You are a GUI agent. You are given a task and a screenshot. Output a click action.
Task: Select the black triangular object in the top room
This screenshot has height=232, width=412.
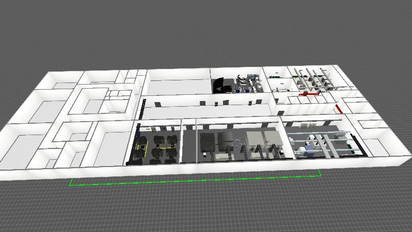(220, 86)
